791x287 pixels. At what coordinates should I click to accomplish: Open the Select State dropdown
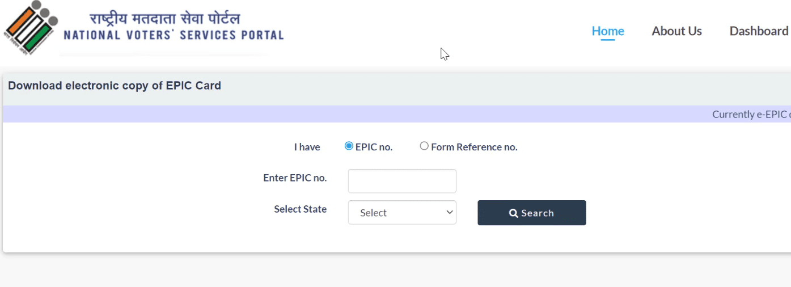(401, 213)
